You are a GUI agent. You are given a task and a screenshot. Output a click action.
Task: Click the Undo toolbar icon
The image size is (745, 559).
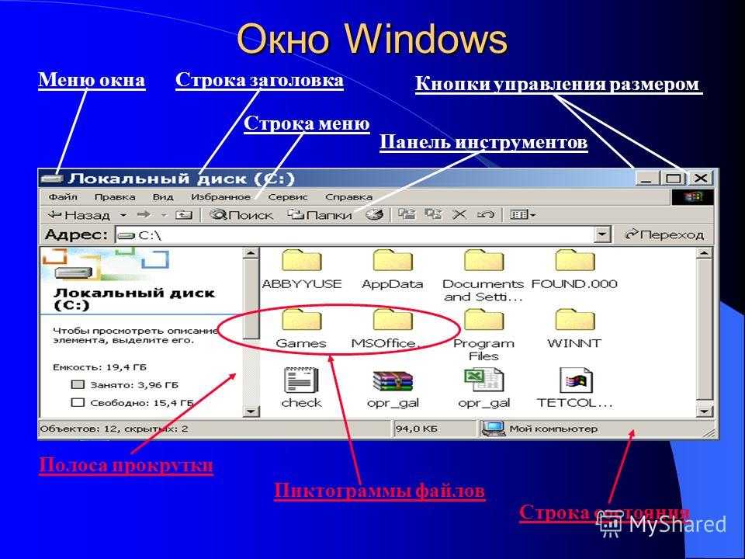(x=485, y=214)
